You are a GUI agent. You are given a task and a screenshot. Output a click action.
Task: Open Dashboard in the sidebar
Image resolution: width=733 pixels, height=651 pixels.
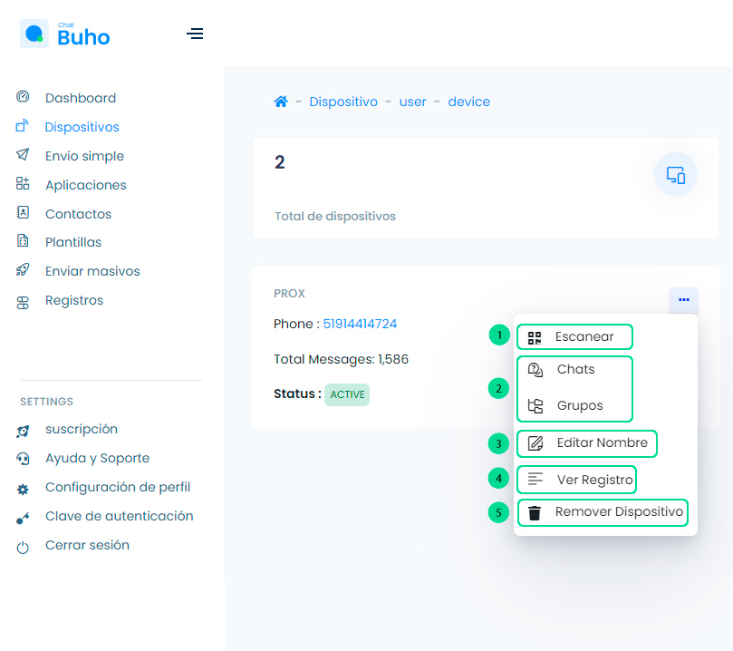click(80, 98)
